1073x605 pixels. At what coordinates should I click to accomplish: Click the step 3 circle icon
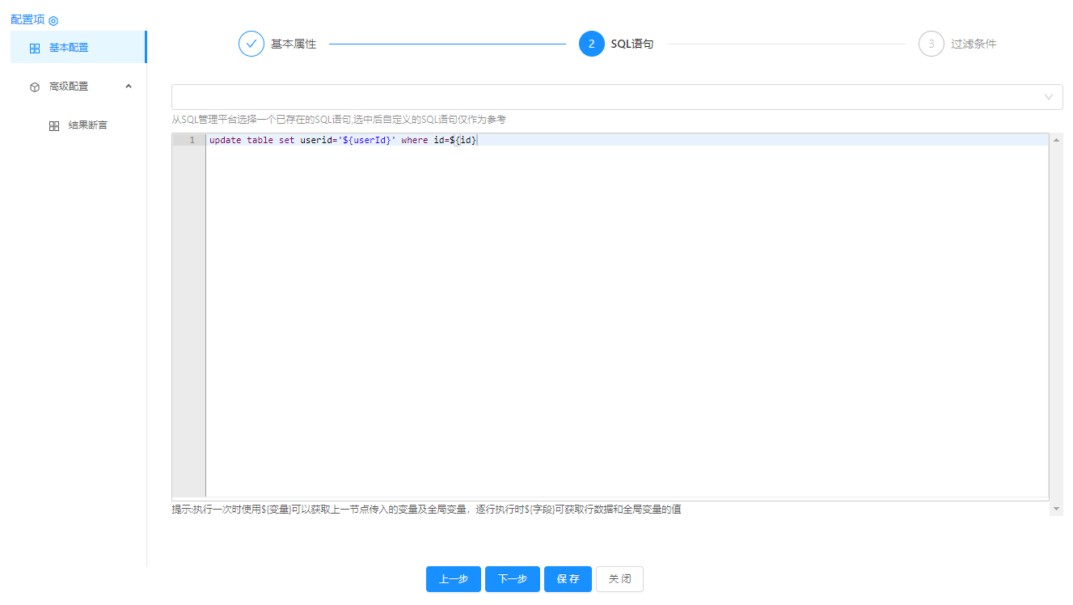coord(931,44)
